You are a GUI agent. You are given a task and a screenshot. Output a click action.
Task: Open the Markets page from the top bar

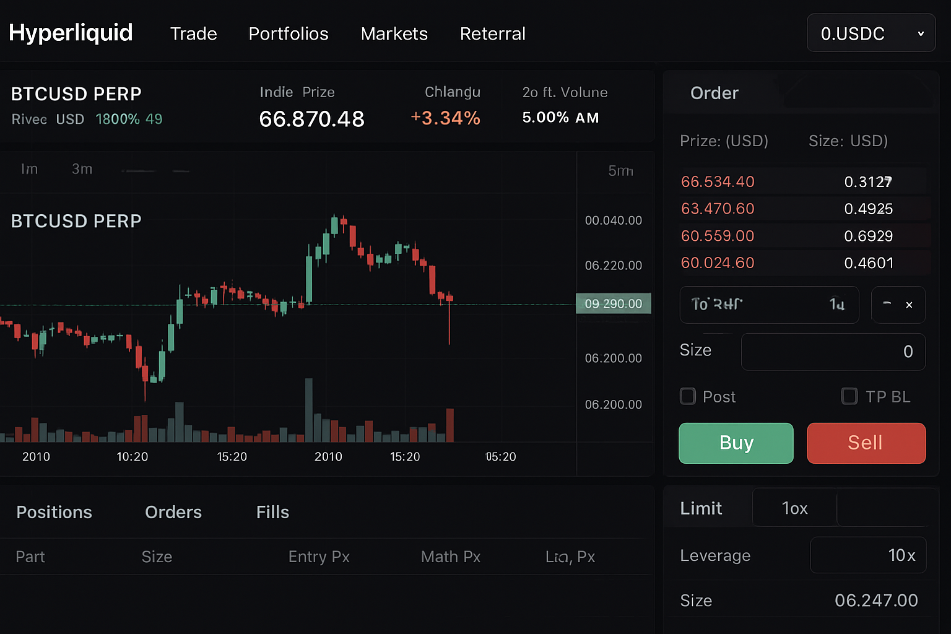(394, 34)
